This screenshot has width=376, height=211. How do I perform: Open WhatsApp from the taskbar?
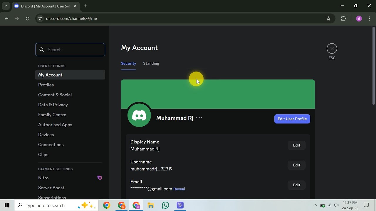click(x=165, y=205)
